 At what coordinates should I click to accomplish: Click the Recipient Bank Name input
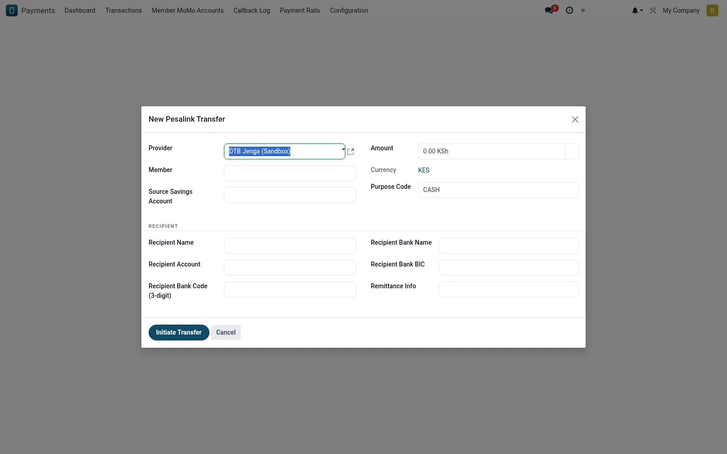pos(508,246)
